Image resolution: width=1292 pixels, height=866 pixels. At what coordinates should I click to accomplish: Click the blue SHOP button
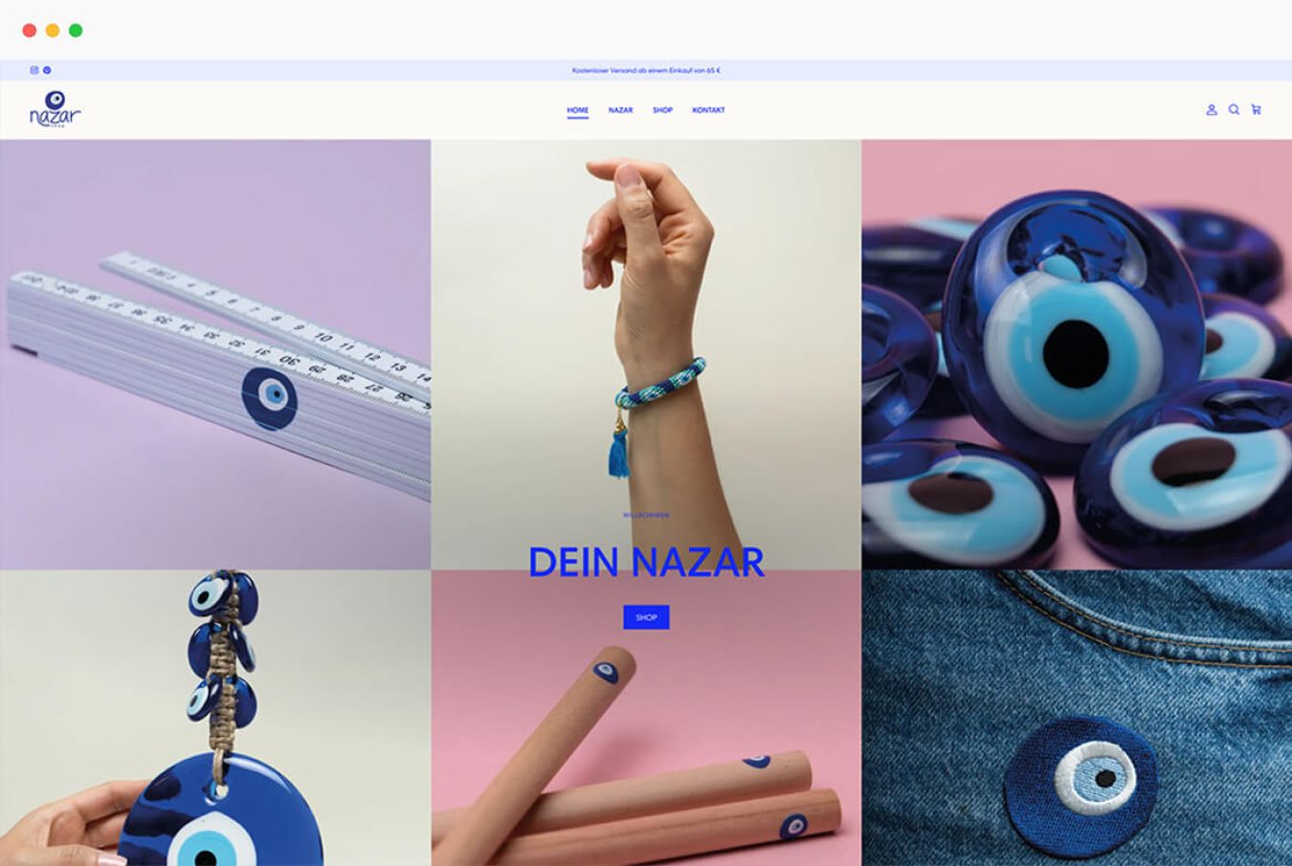[x=646, y=617]
